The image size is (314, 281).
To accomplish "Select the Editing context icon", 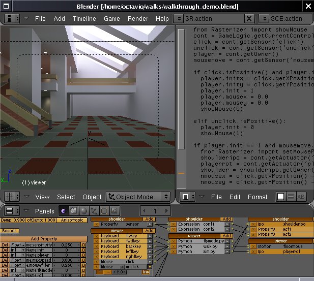I will pos(104,211).
